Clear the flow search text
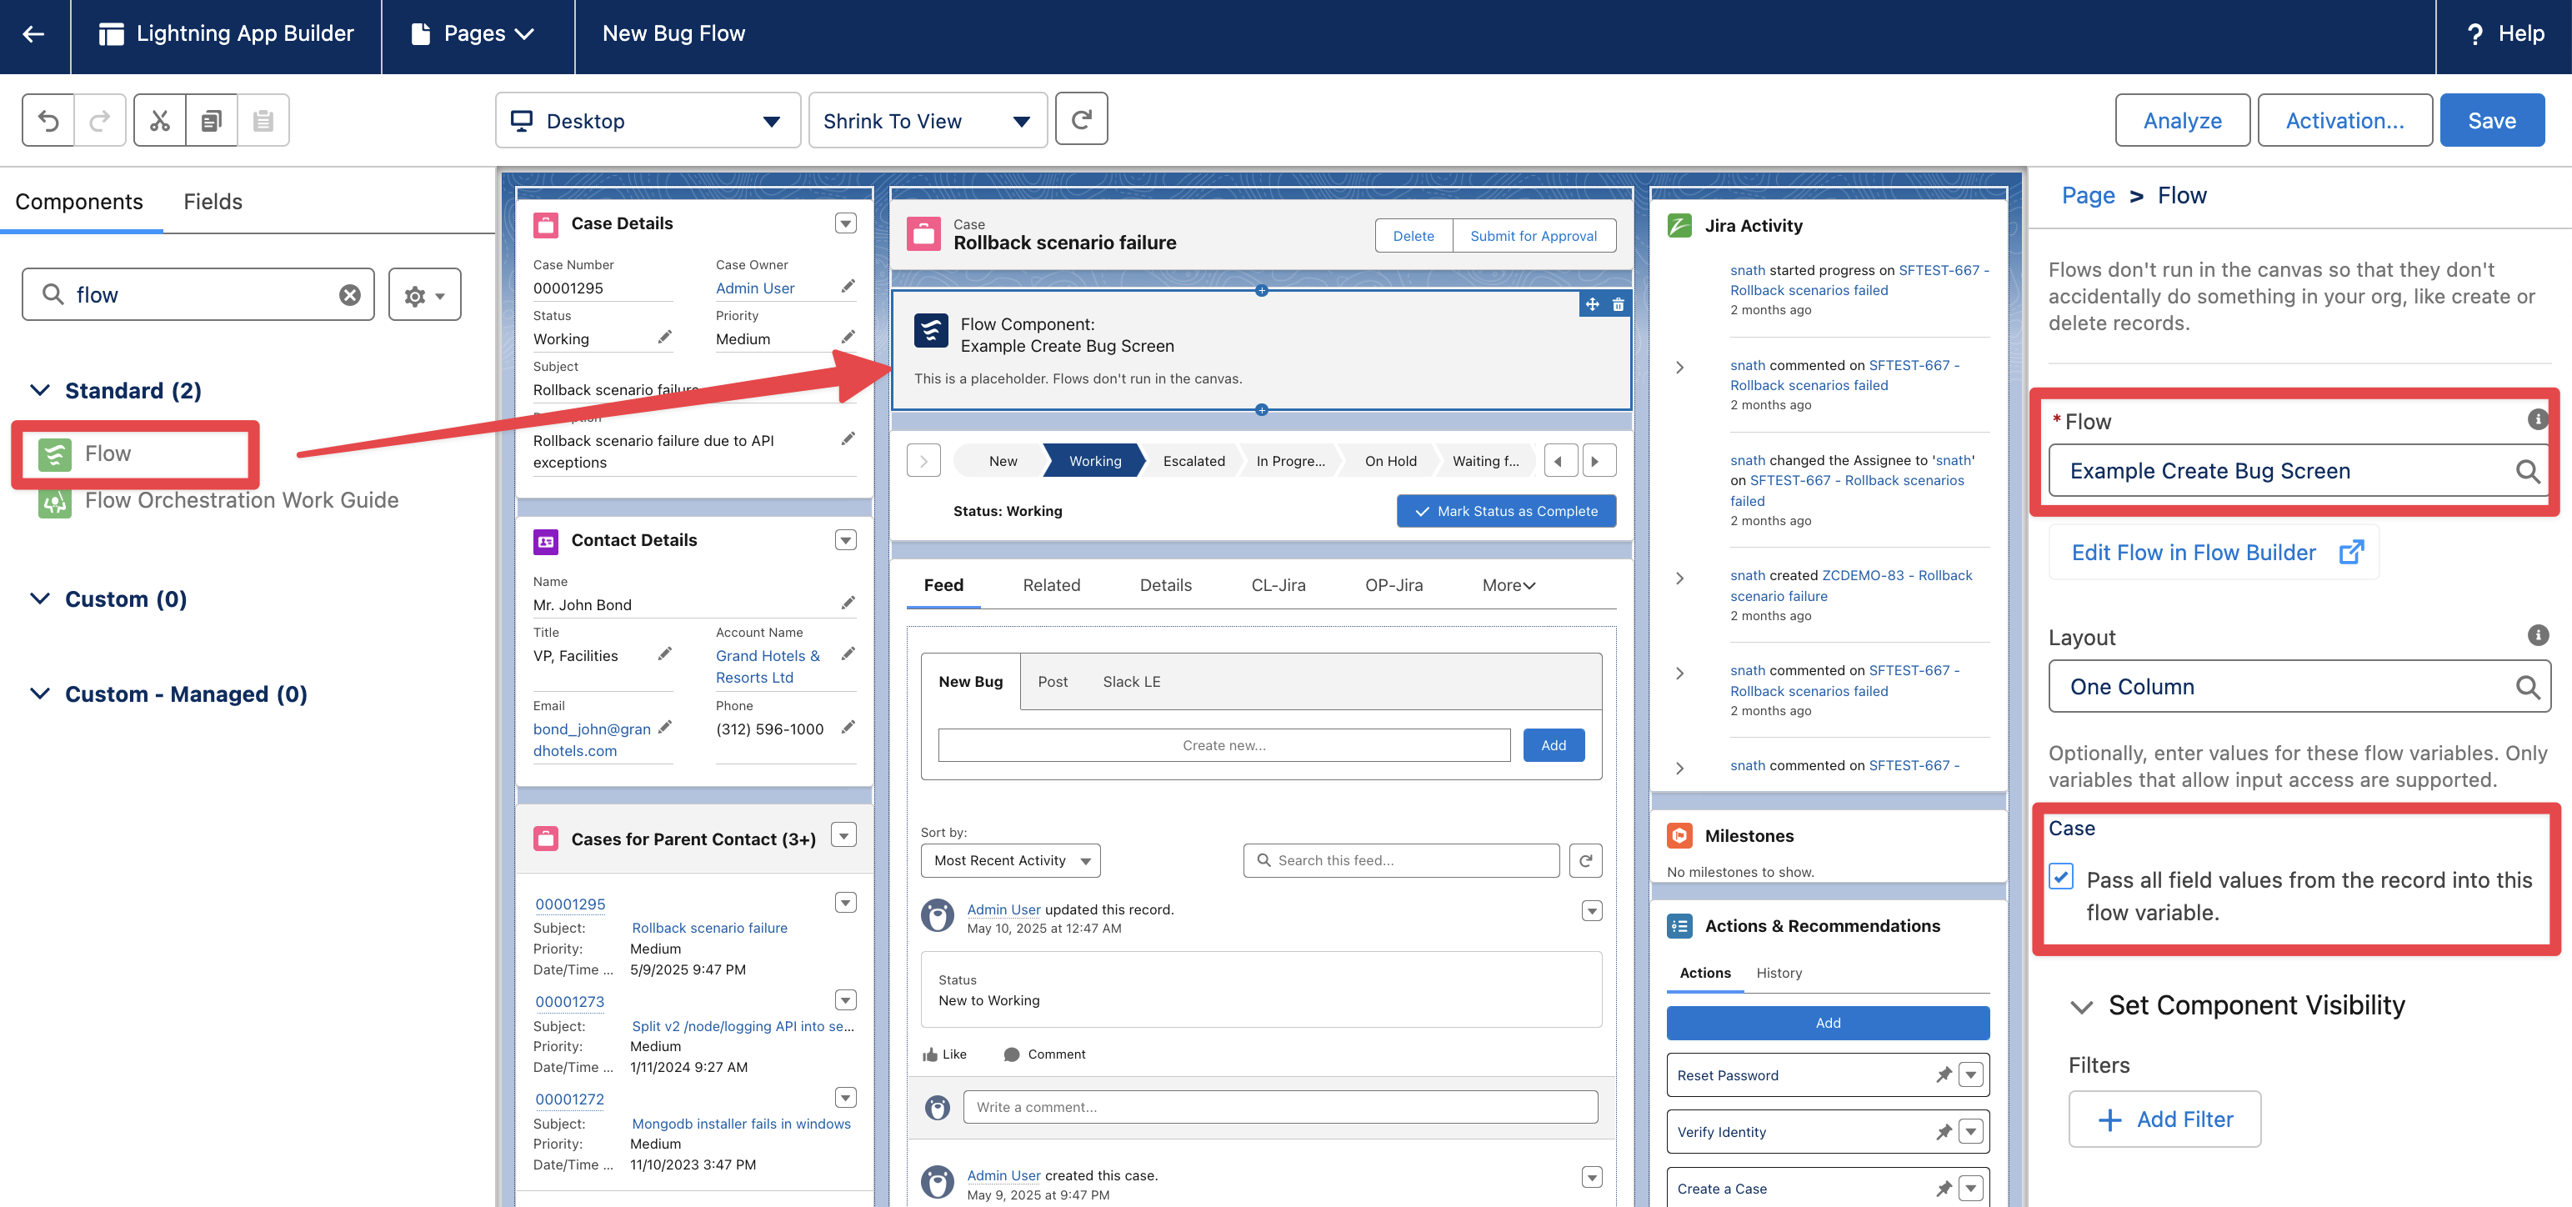Image resolution: width=2572 pixels, height=1207 pixels. coord(349,294)
